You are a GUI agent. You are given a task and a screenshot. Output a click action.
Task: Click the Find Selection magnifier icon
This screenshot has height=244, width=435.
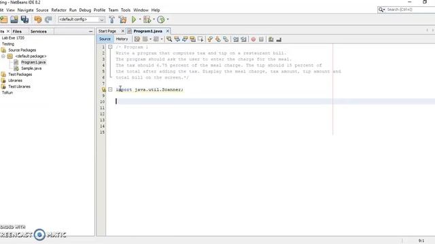[x=169, y=39]
